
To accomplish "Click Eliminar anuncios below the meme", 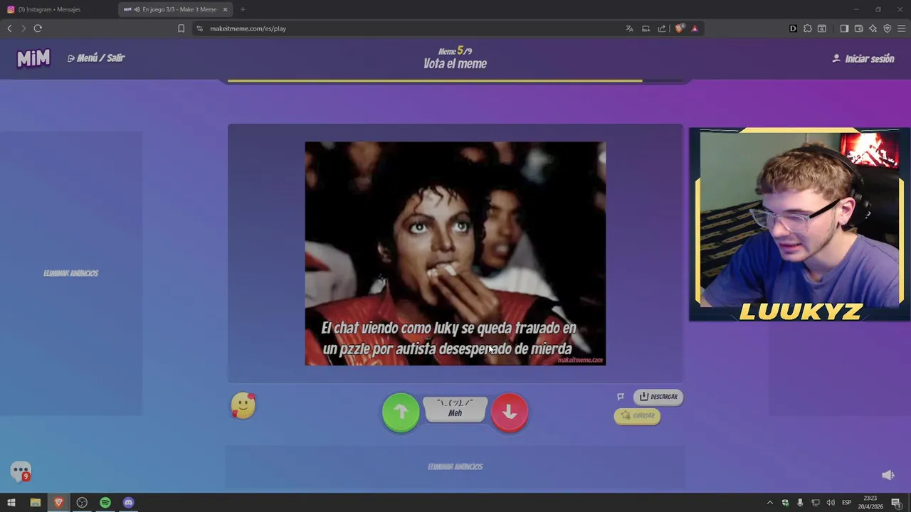I will pos(455,466).
